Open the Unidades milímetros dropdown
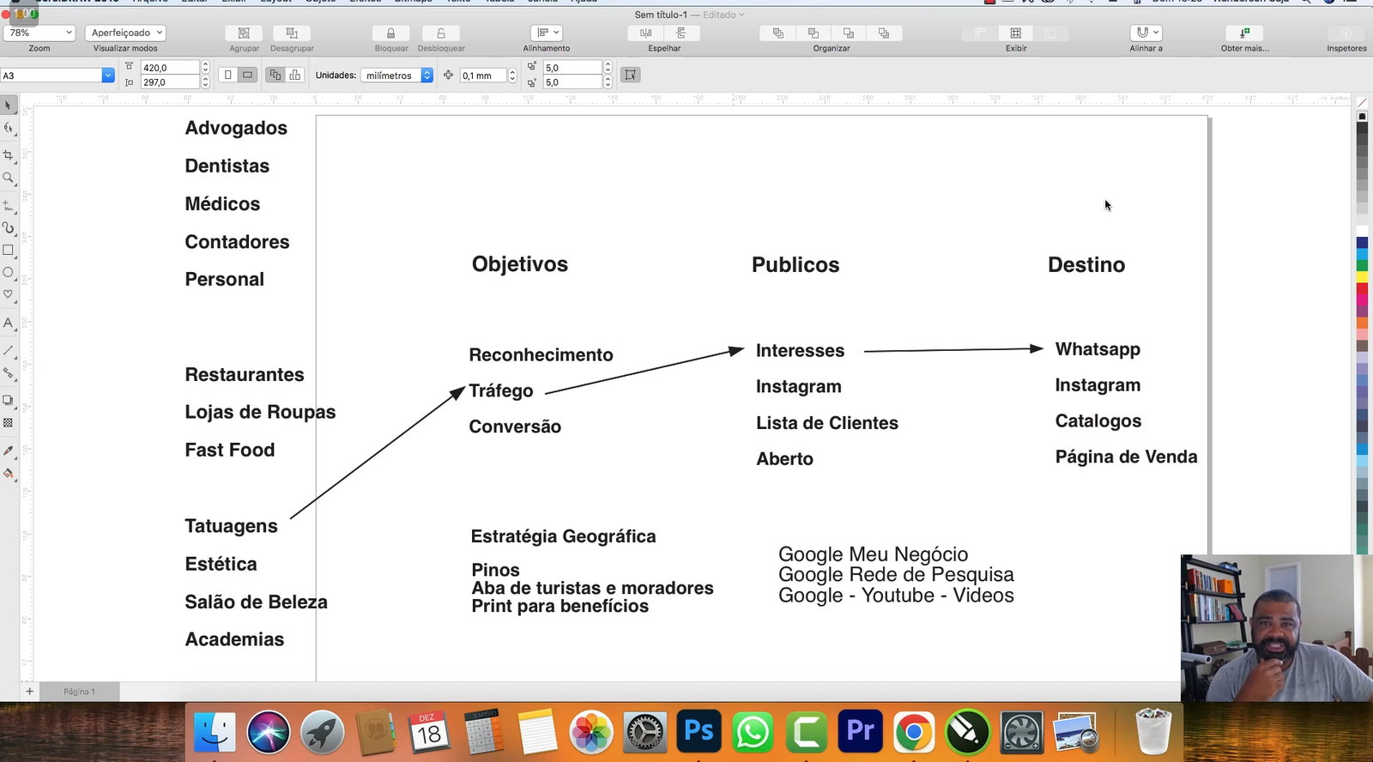 (x=396, y=76)
